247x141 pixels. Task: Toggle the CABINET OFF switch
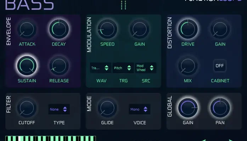point(220,66)
